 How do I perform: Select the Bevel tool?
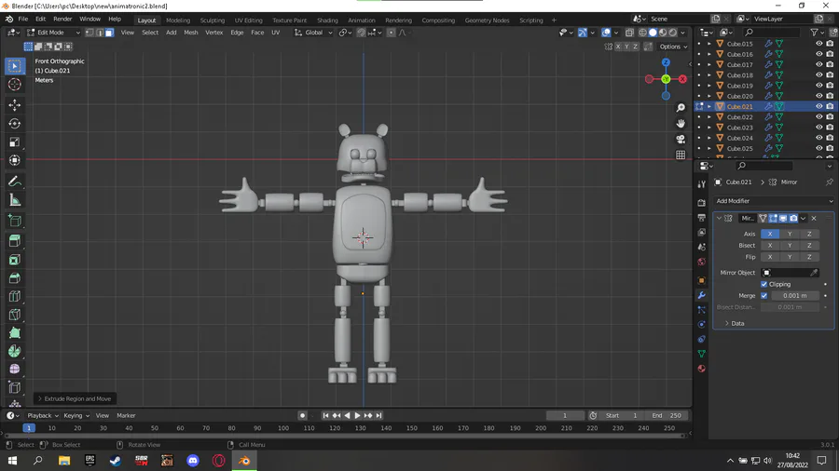coord(14,278)
